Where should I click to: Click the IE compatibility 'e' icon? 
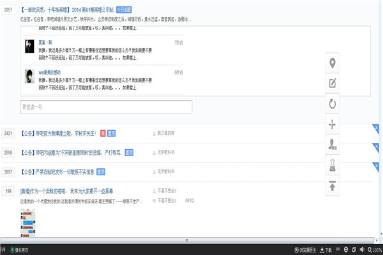346,249
